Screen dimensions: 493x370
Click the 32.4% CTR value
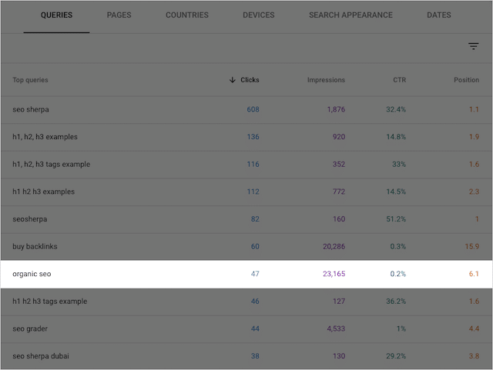396,110
